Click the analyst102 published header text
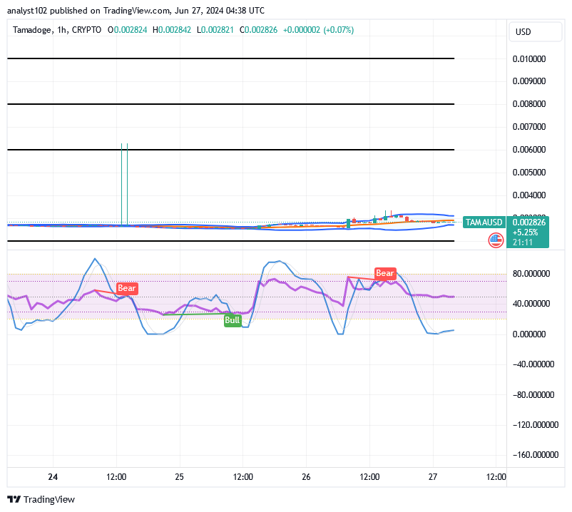Viewport: 572px width, 512px height. 136,11
